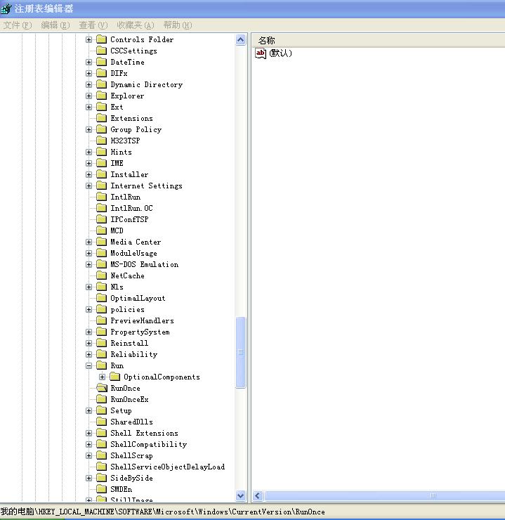Click the open RunOnce folder icon
Viewport: 505px width, 520px height.
pyautogui.click(x=102, y=388)
